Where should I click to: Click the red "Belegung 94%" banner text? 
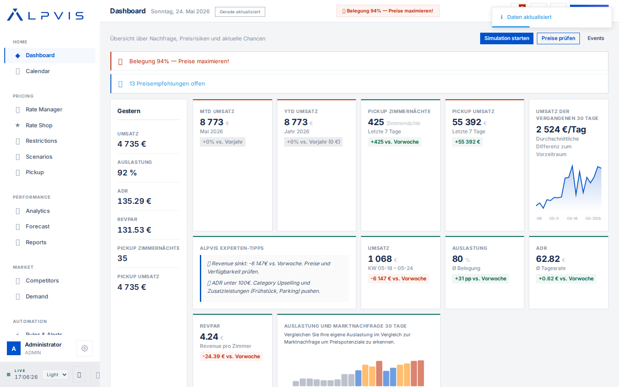[x=179, y=61]
